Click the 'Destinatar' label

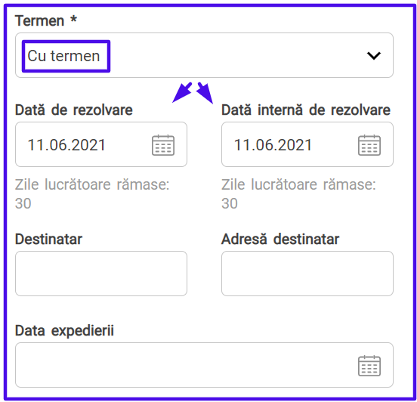48,239
